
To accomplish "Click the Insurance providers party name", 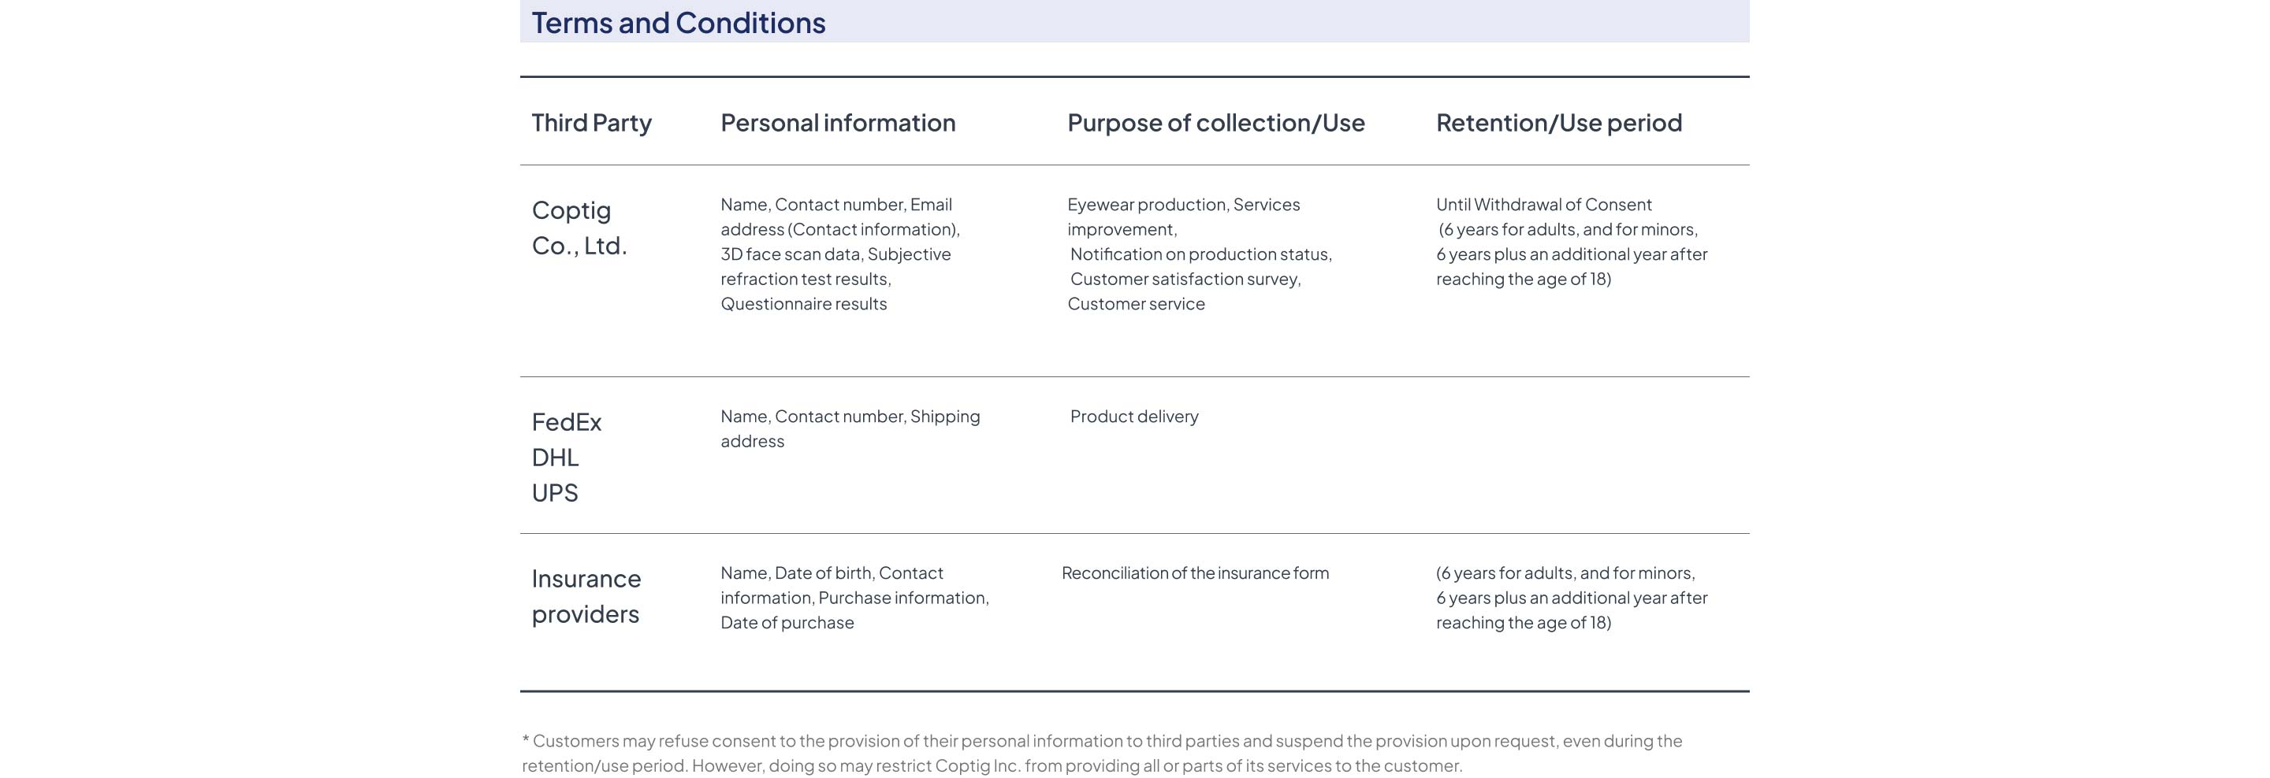I will 586,596.
